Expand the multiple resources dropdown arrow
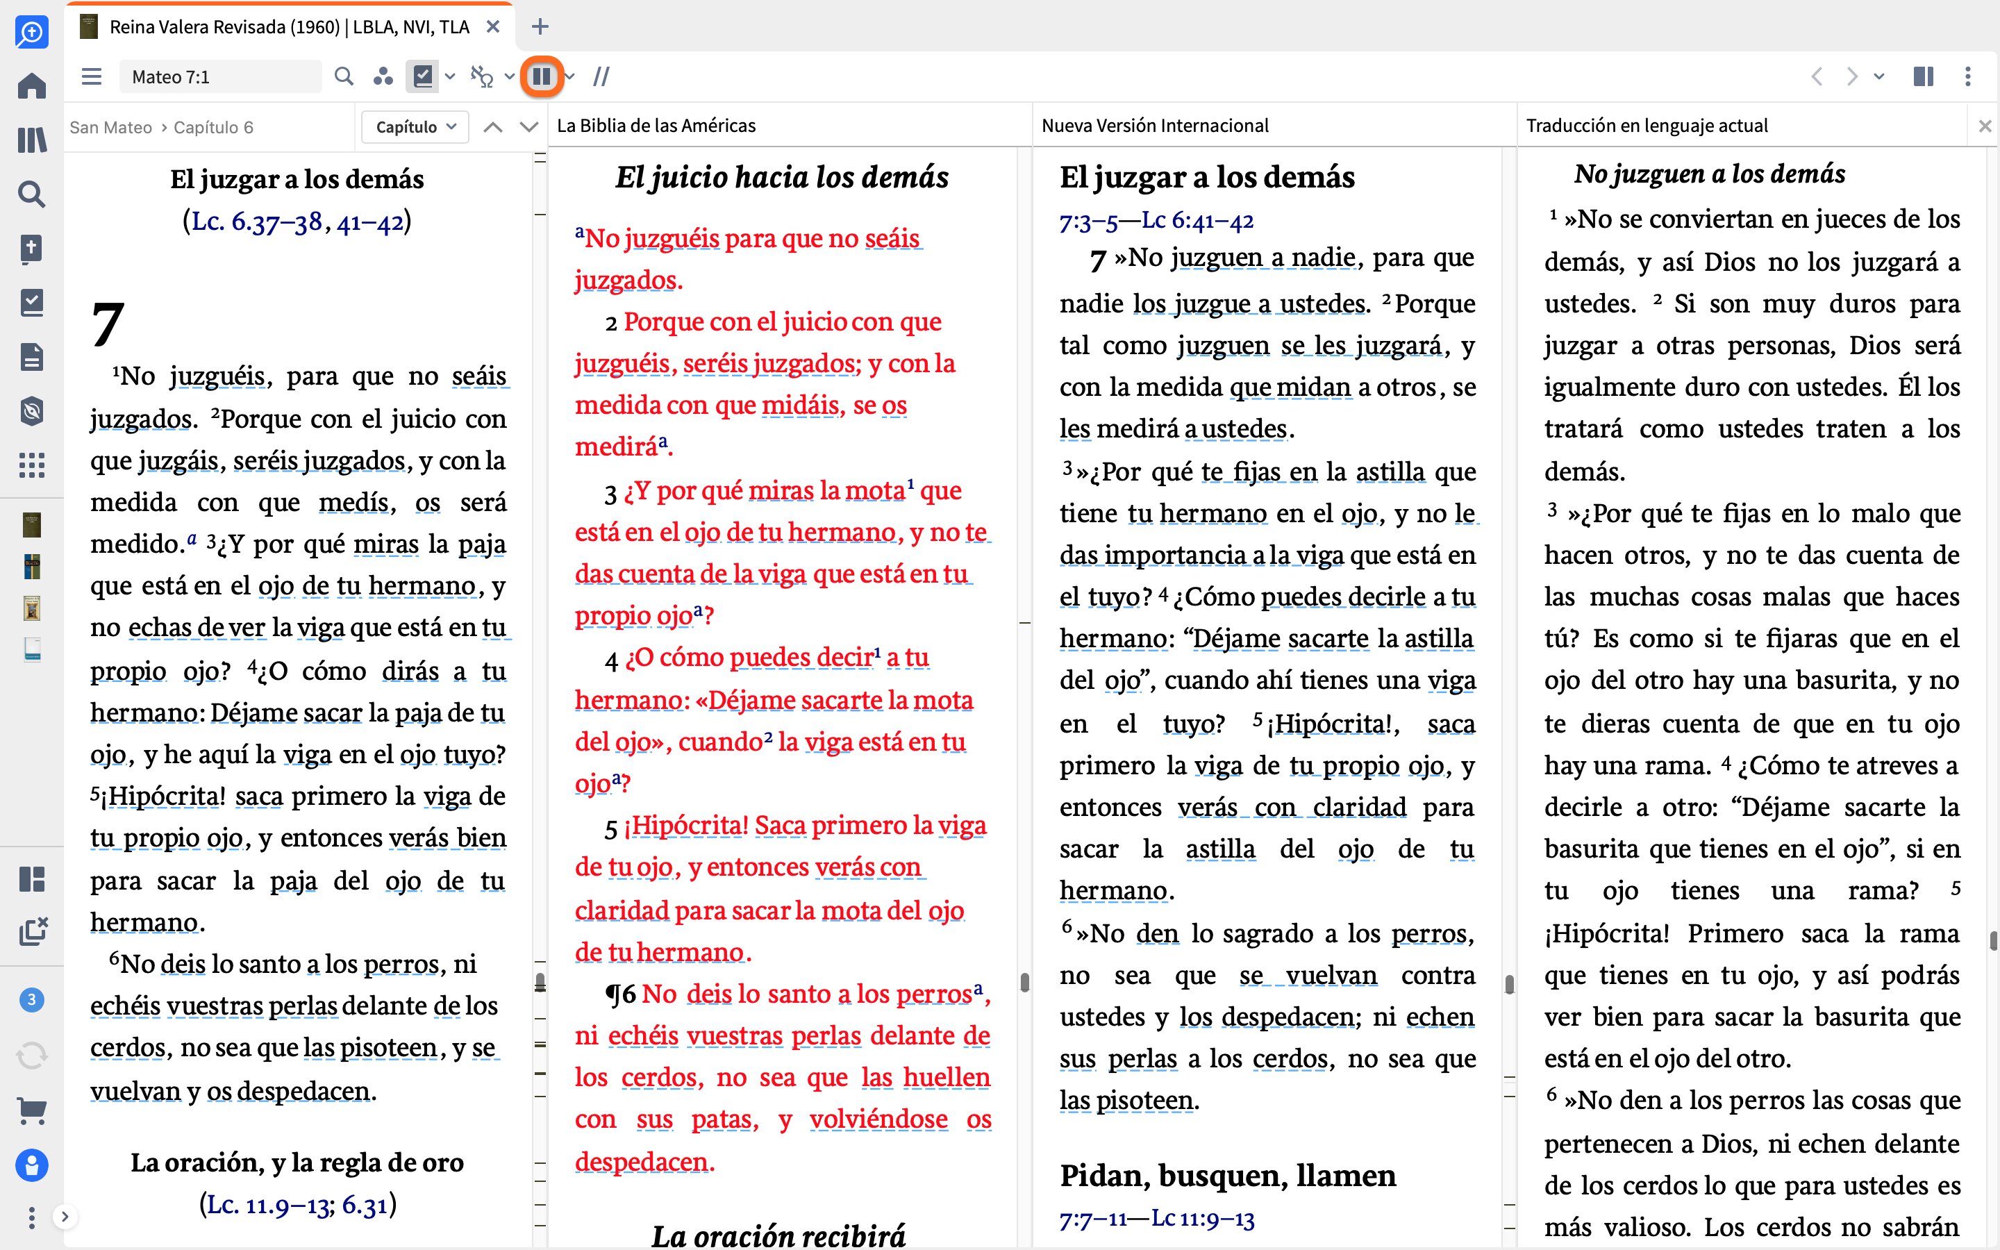 [x=570, y=77]
